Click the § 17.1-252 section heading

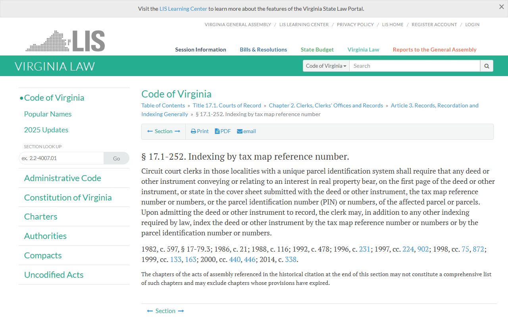click(x=245, y=157)
